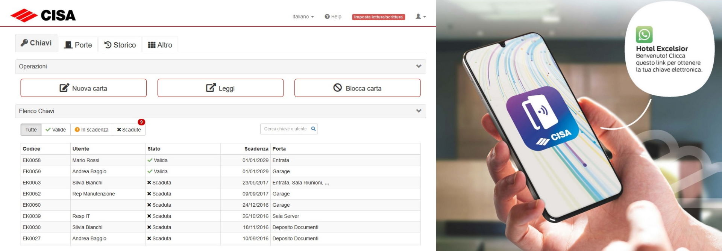This screenshot has width=722, height=251.
Task: Select key code EK0027
Action: pyautogui.click(x=32, y=239)
